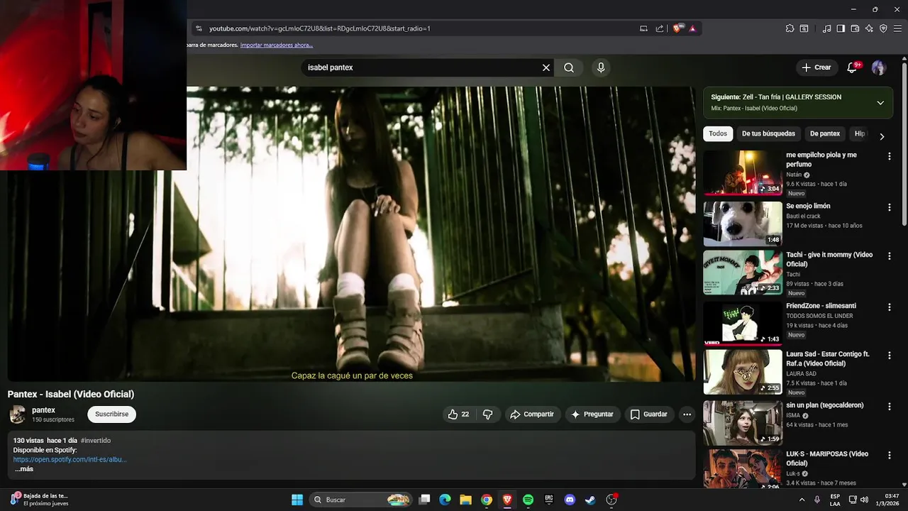Click the Preguntar button
908x511 pixels.
[x=592, y=414]
